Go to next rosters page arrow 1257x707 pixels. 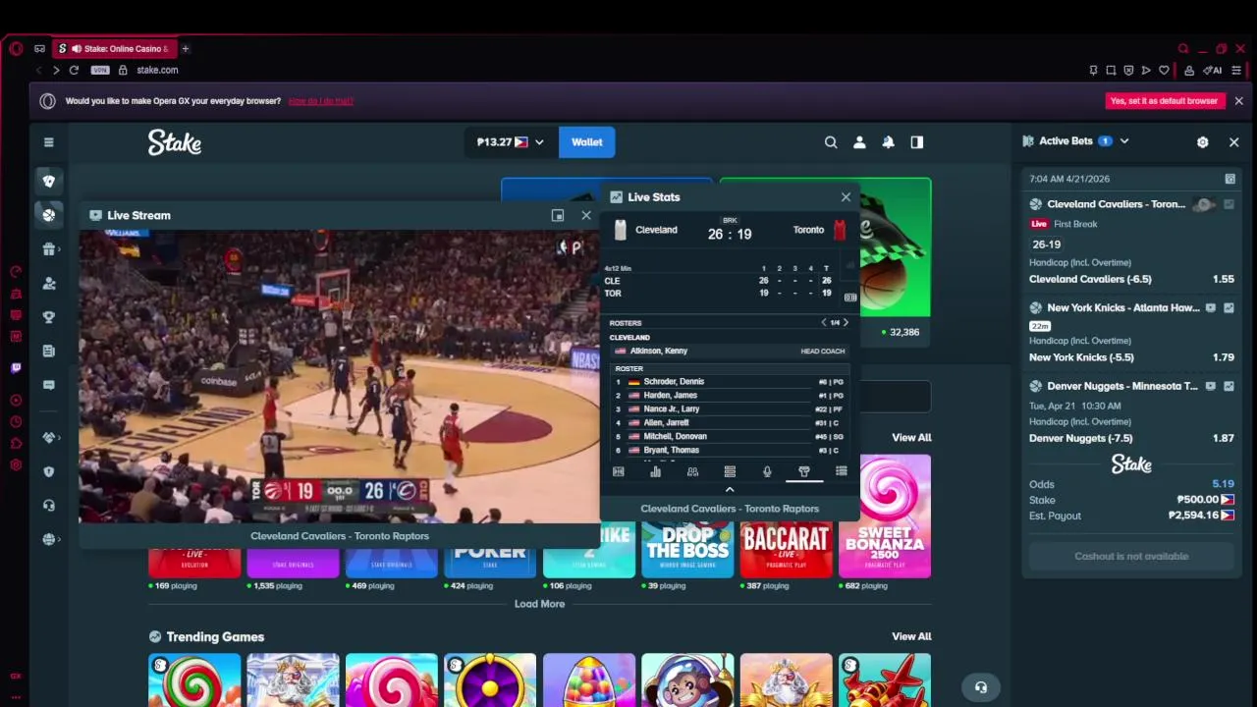[846, 323]
